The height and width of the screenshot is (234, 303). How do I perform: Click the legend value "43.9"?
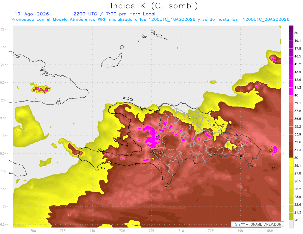coord(297,72)
